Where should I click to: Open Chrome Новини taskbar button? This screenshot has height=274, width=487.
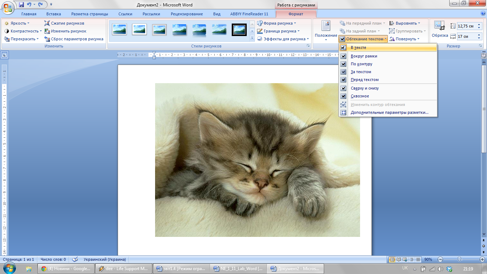pyautogui.click(x=66, y=269)
